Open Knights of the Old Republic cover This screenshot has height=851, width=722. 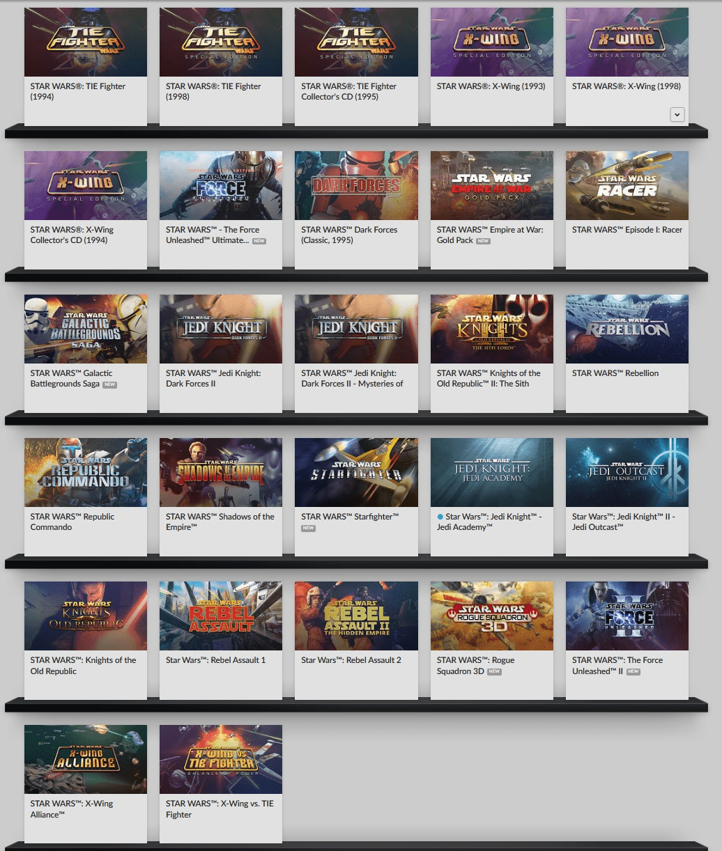coord(86,616)
